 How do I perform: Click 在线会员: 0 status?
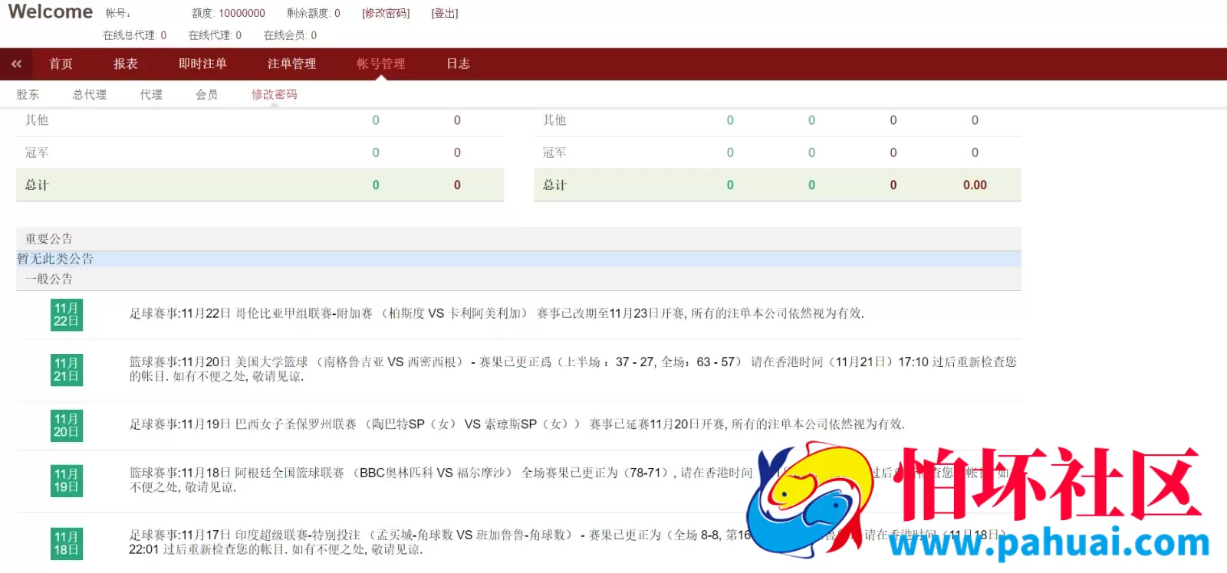coord(290,35)
